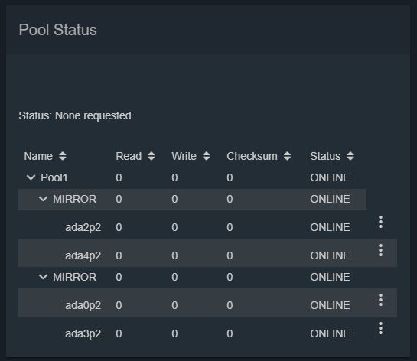Select the ada0p2 disk row

207,303
